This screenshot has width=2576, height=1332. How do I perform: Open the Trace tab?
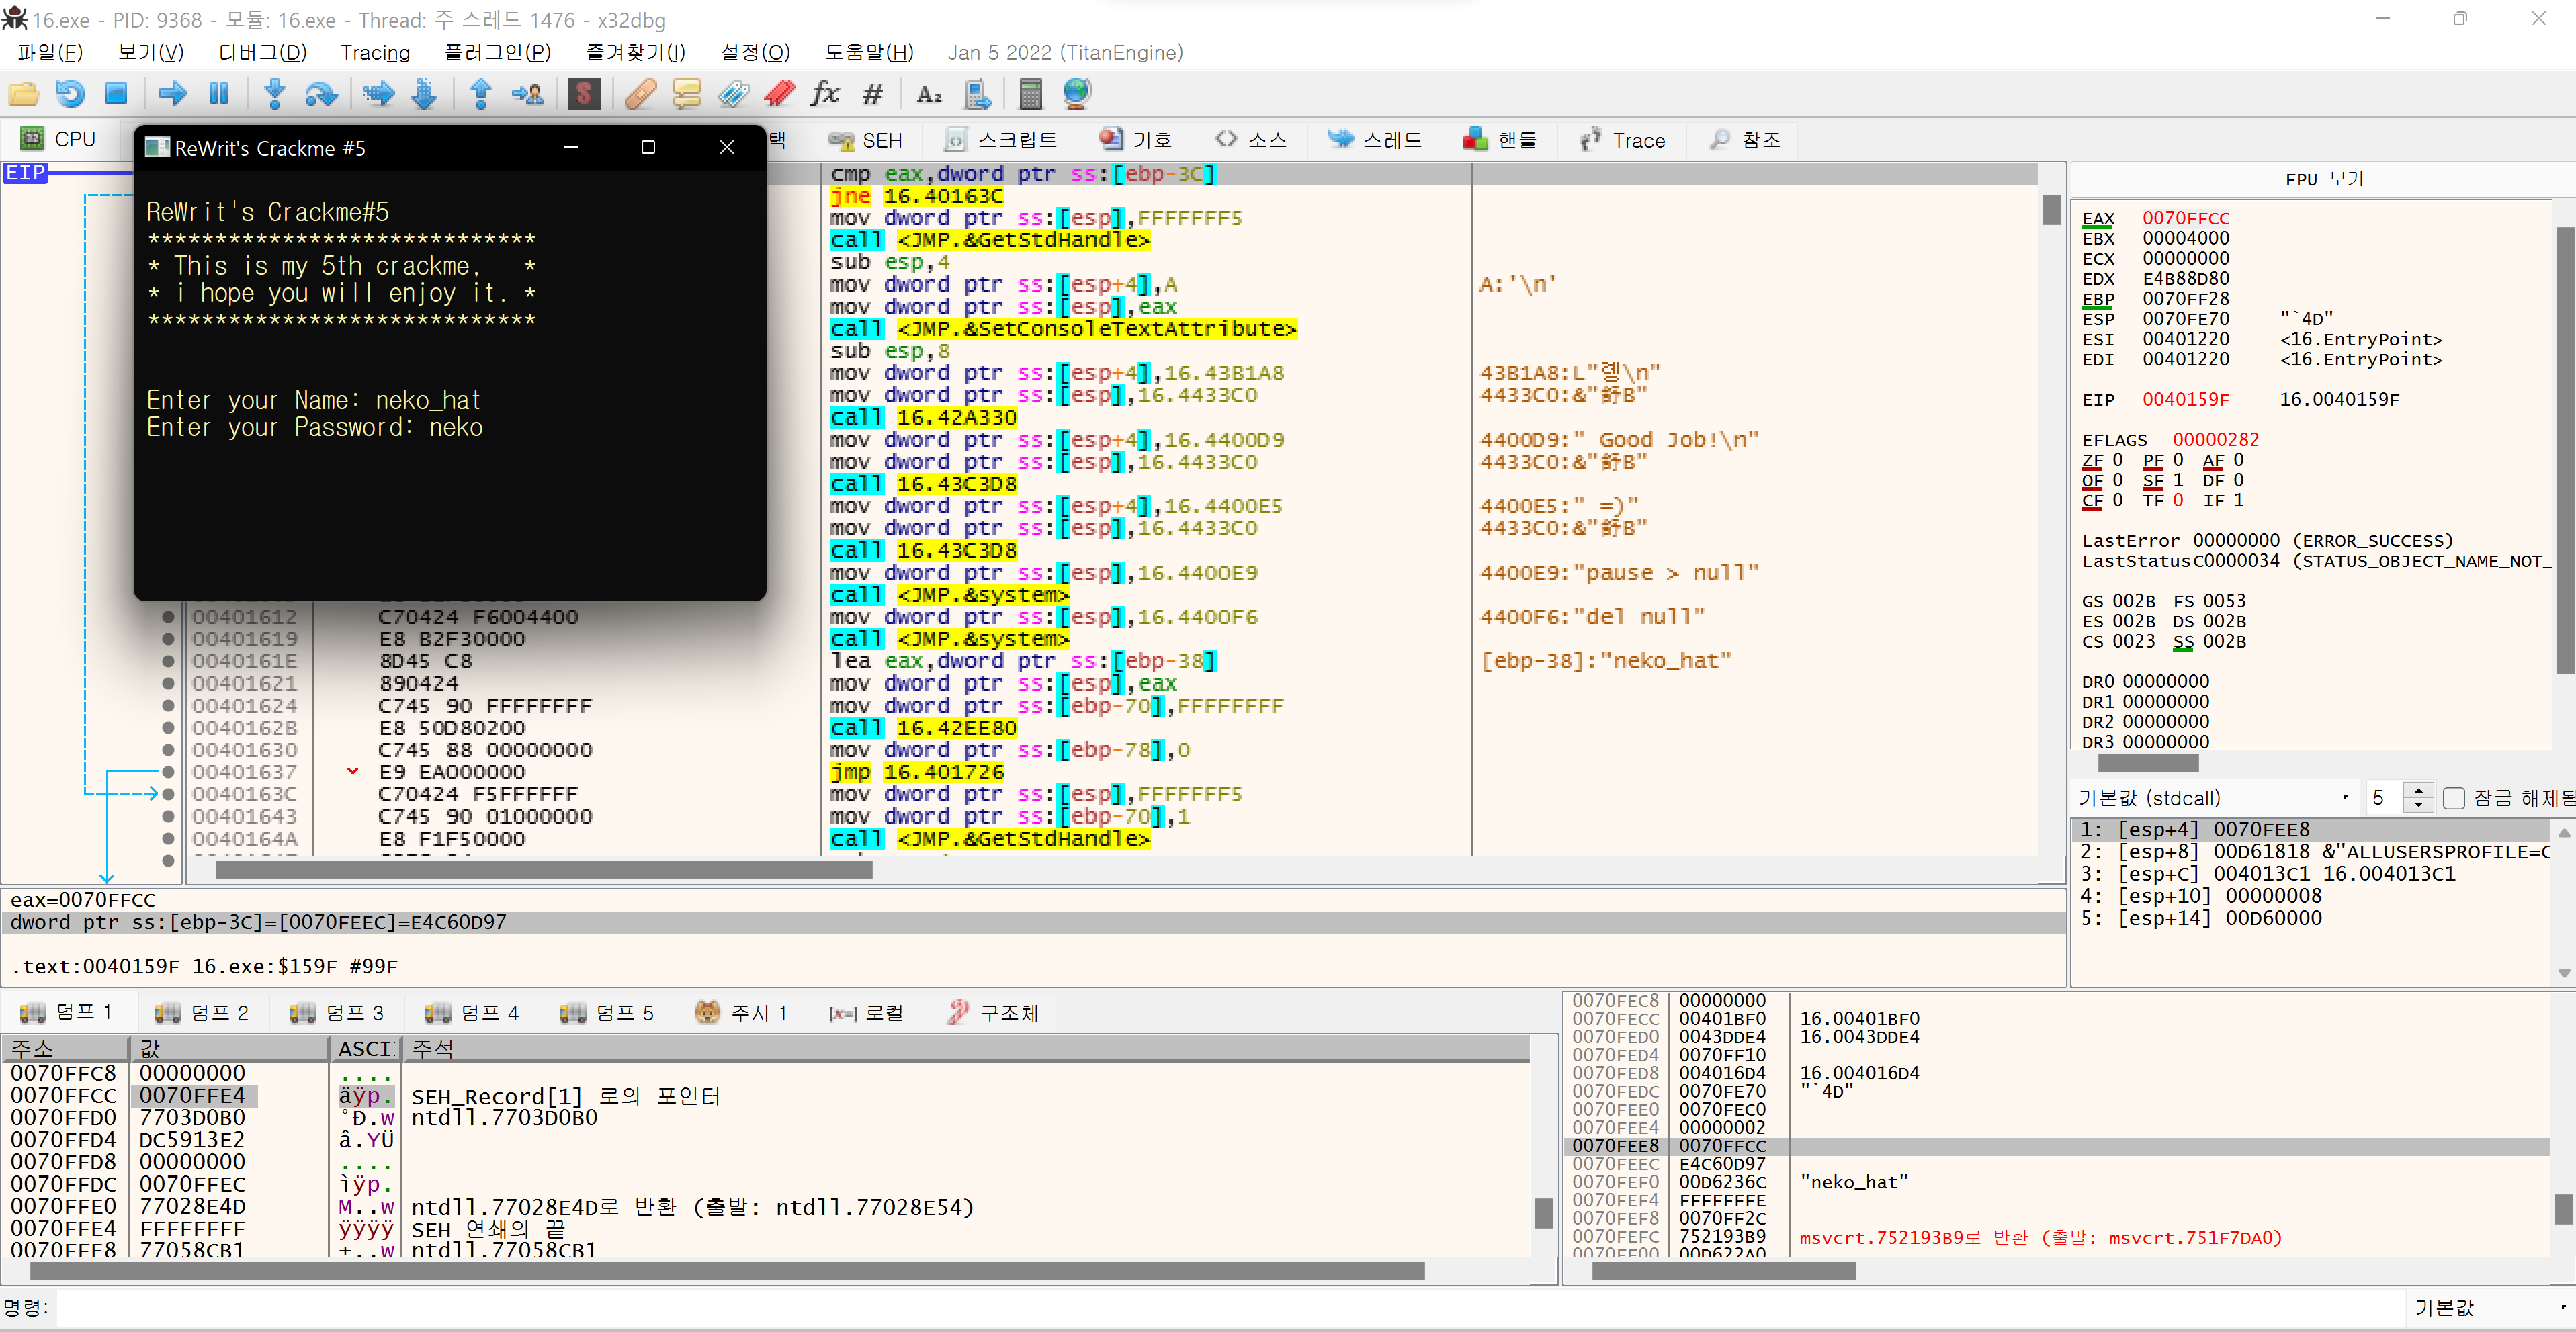click(x=1622, y=140)
